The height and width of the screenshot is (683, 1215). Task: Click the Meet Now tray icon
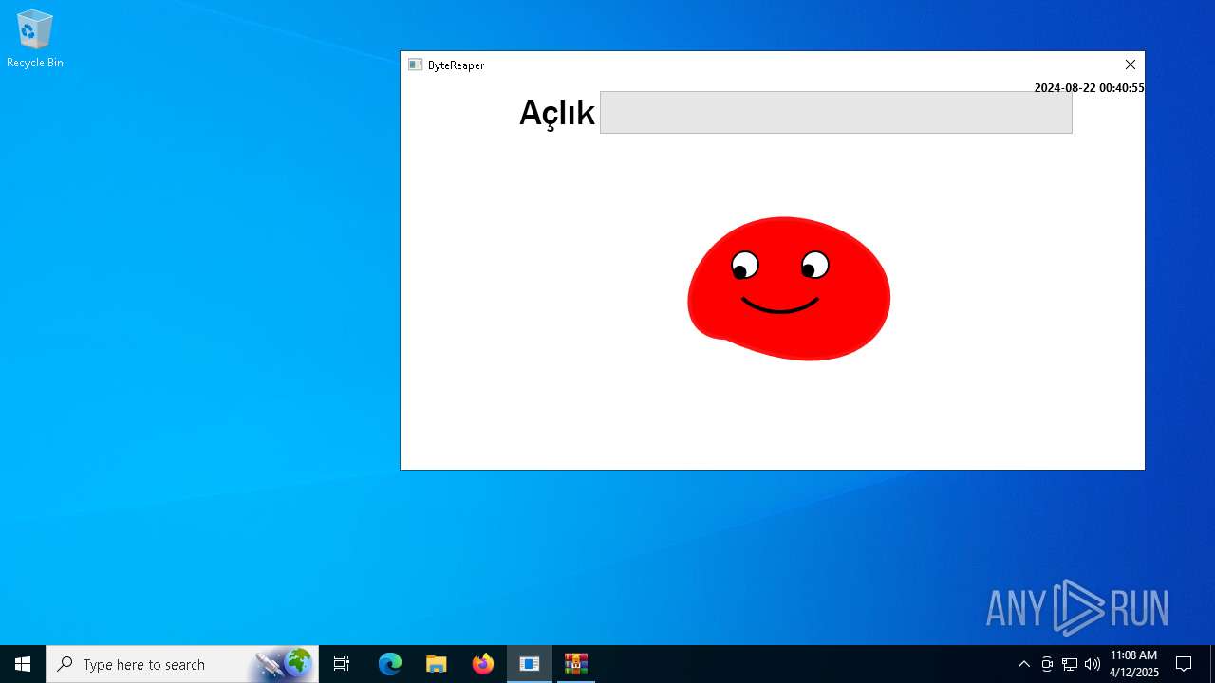(x=1047, y=664)
